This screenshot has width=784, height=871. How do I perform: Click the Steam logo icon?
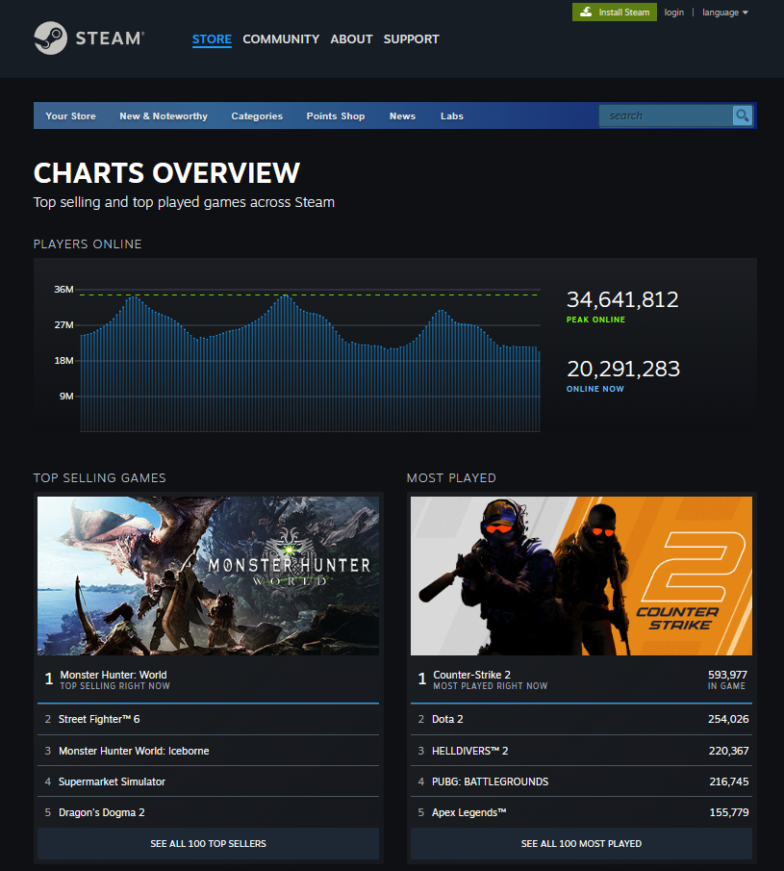coord(51,38)
